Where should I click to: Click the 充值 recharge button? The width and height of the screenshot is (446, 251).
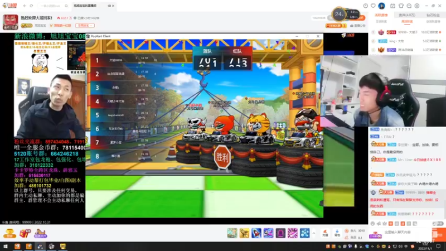(x=325, y=233)
